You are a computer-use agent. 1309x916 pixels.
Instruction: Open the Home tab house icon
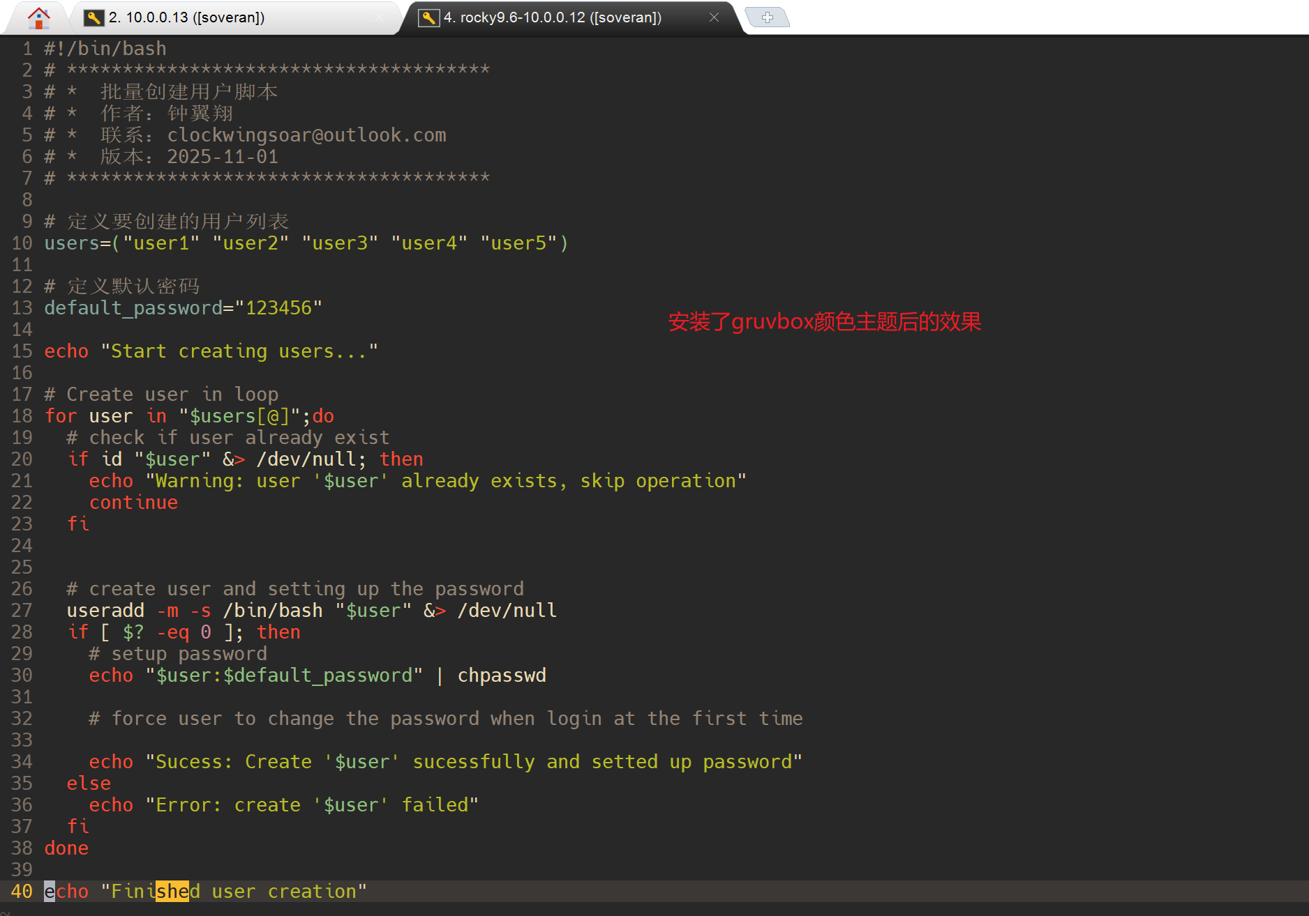click(38, 17)
